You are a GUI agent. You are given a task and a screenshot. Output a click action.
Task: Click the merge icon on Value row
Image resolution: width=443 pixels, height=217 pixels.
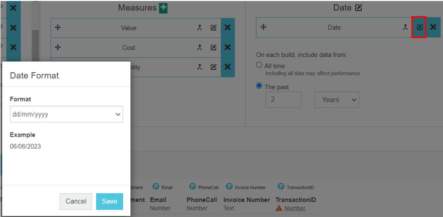(199, 28)
